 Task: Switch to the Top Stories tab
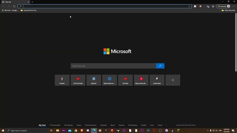(x=69, y=125)
